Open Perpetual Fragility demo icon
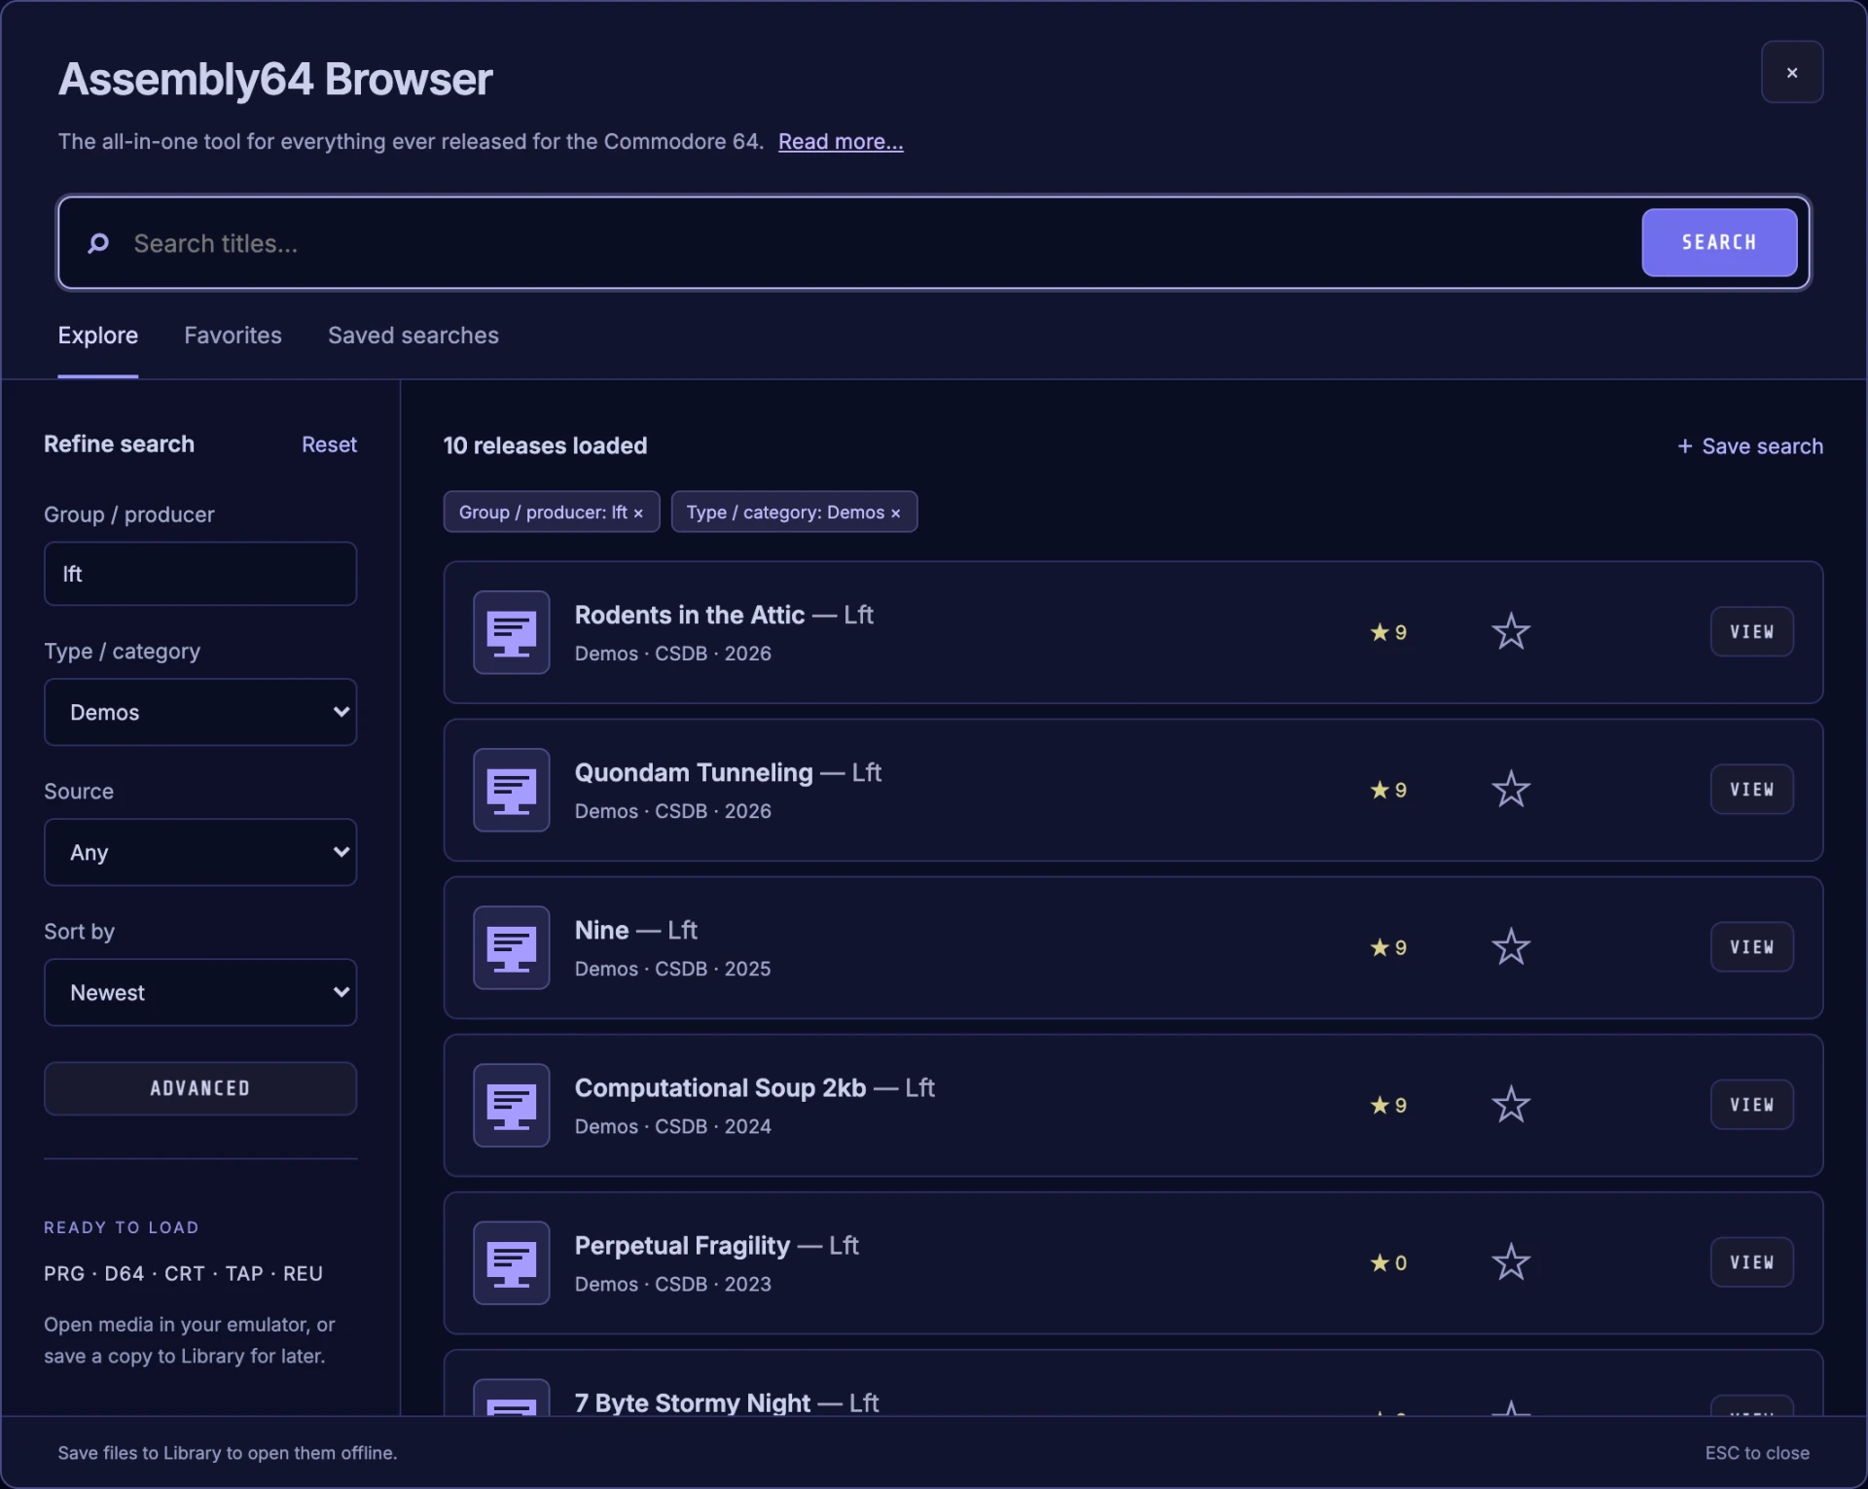1868x1489 pixels. [x=511, y=1262]
